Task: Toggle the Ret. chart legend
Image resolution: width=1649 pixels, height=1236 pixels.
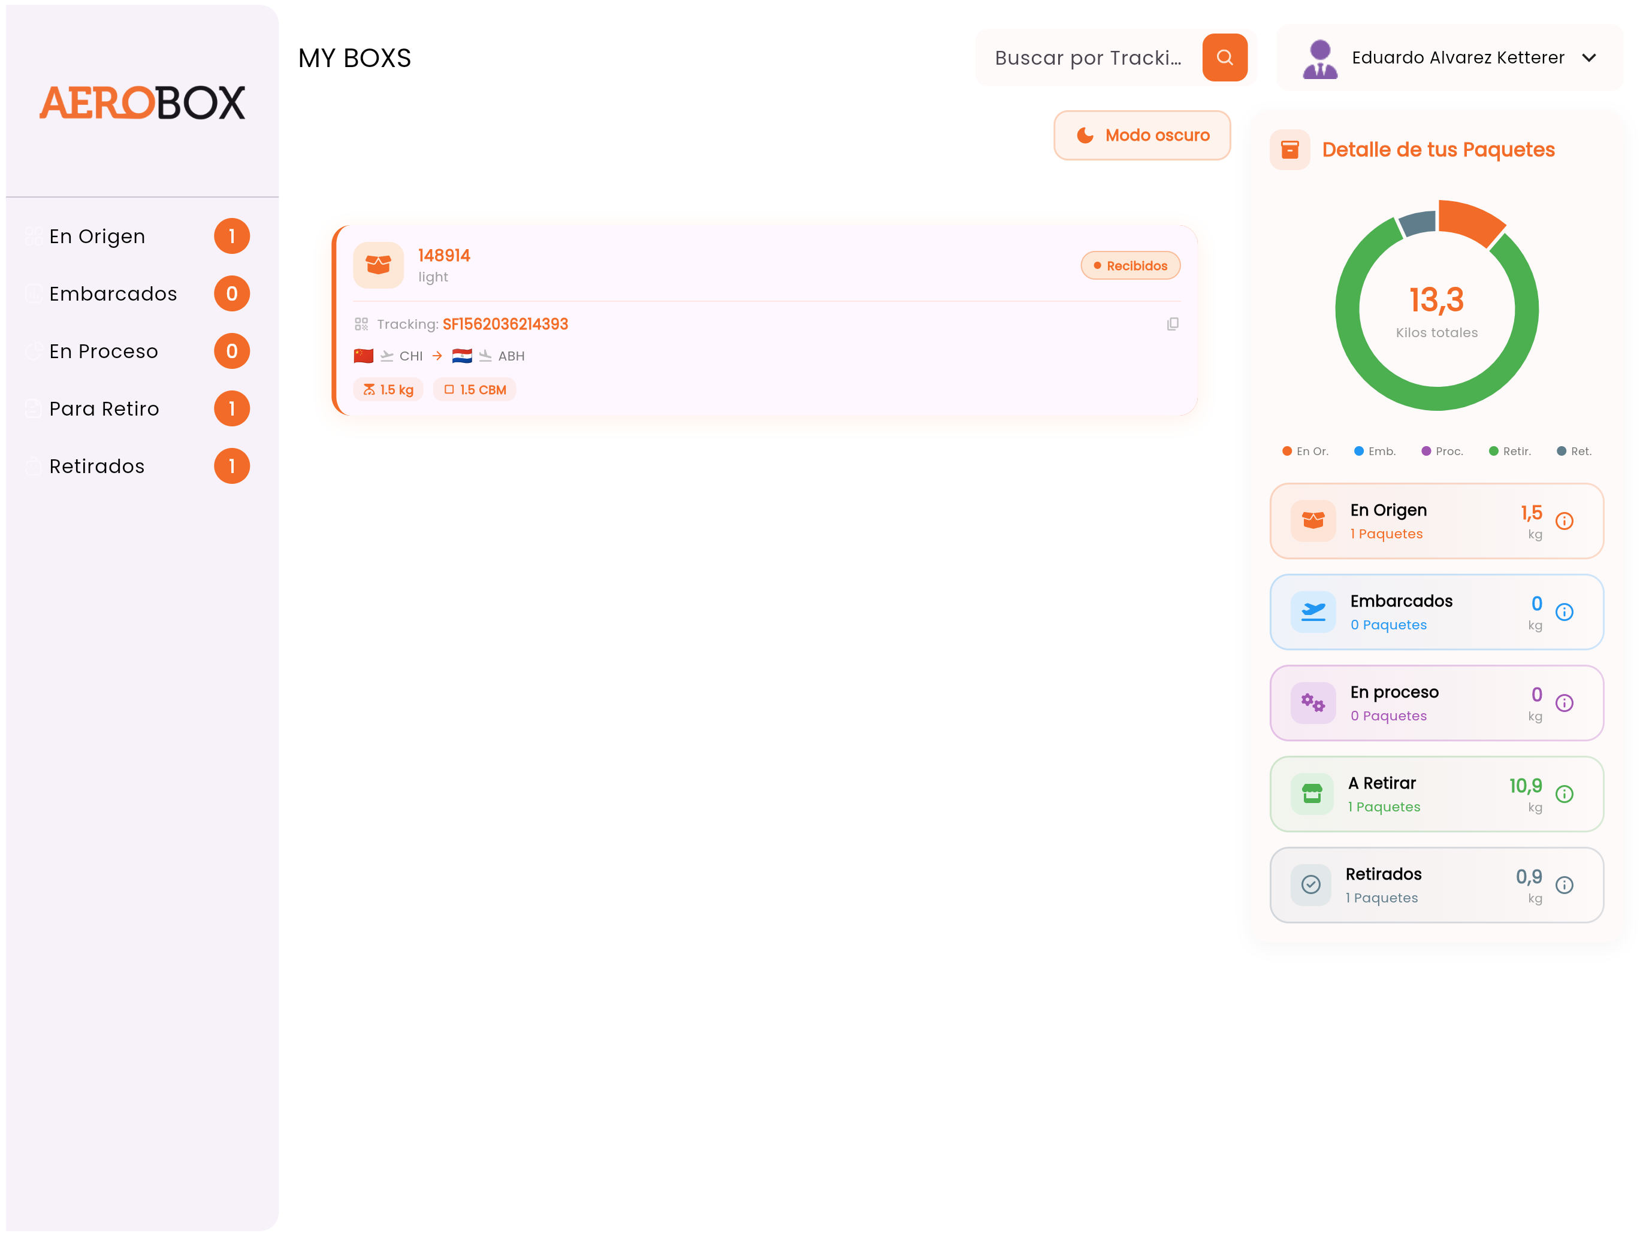Action: pos(1574,451)
